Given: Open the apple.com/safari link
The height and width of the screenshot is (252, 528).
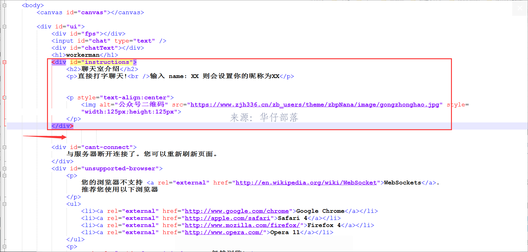Looking at the screenshot, I should (x=227, y=218).
